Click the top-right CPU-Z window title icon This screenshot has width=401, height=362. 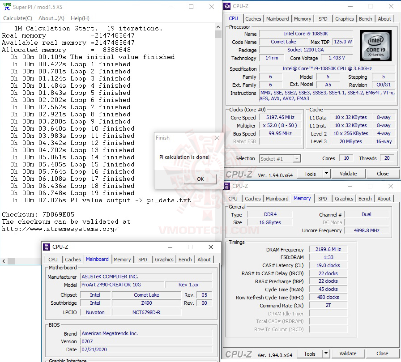pyautogui.click(x=227, y=6)
